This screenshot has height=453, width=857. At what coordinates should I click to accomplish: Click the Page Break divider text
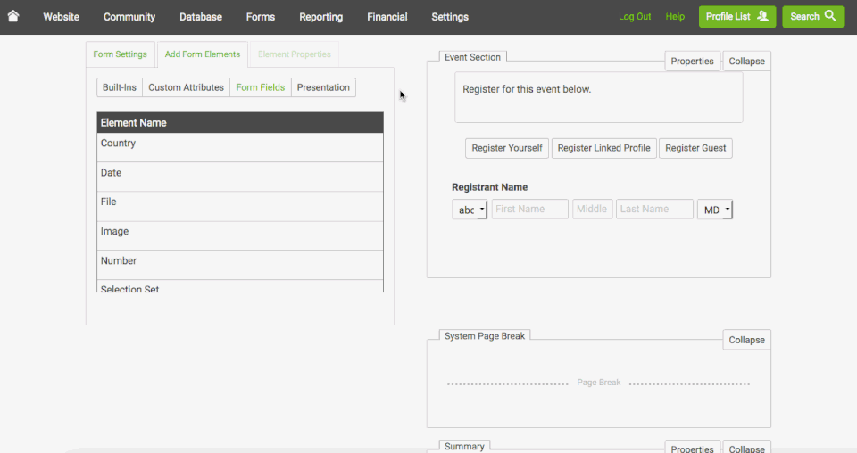[598, 383]
